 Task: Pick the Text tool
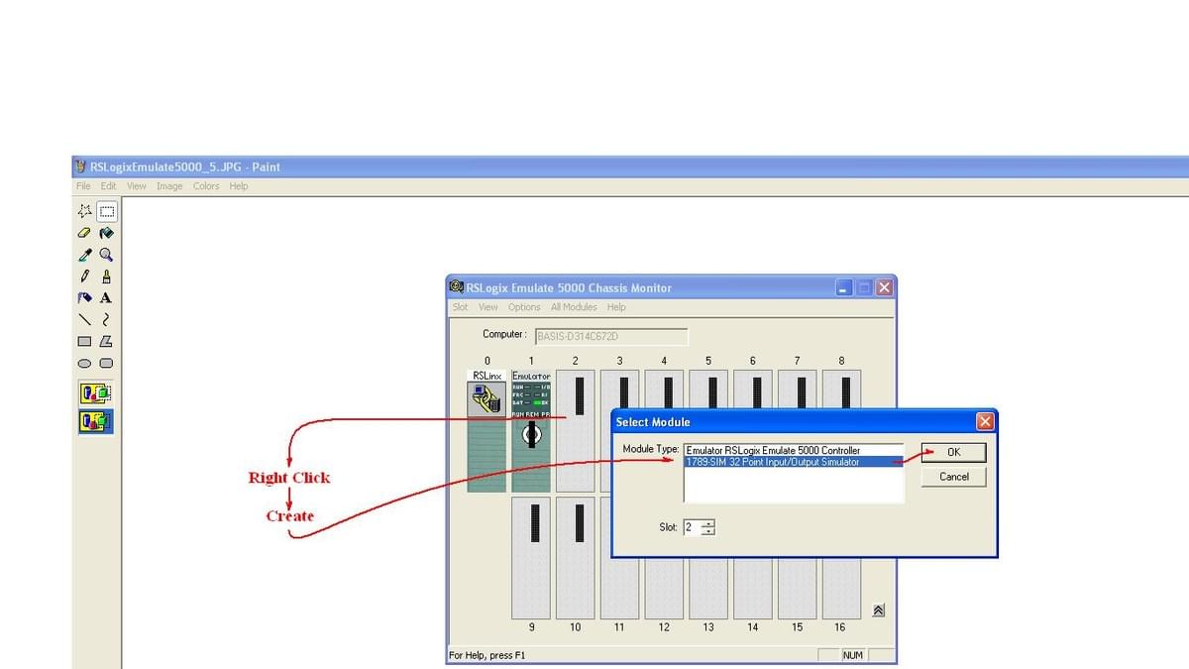(105, 297)
